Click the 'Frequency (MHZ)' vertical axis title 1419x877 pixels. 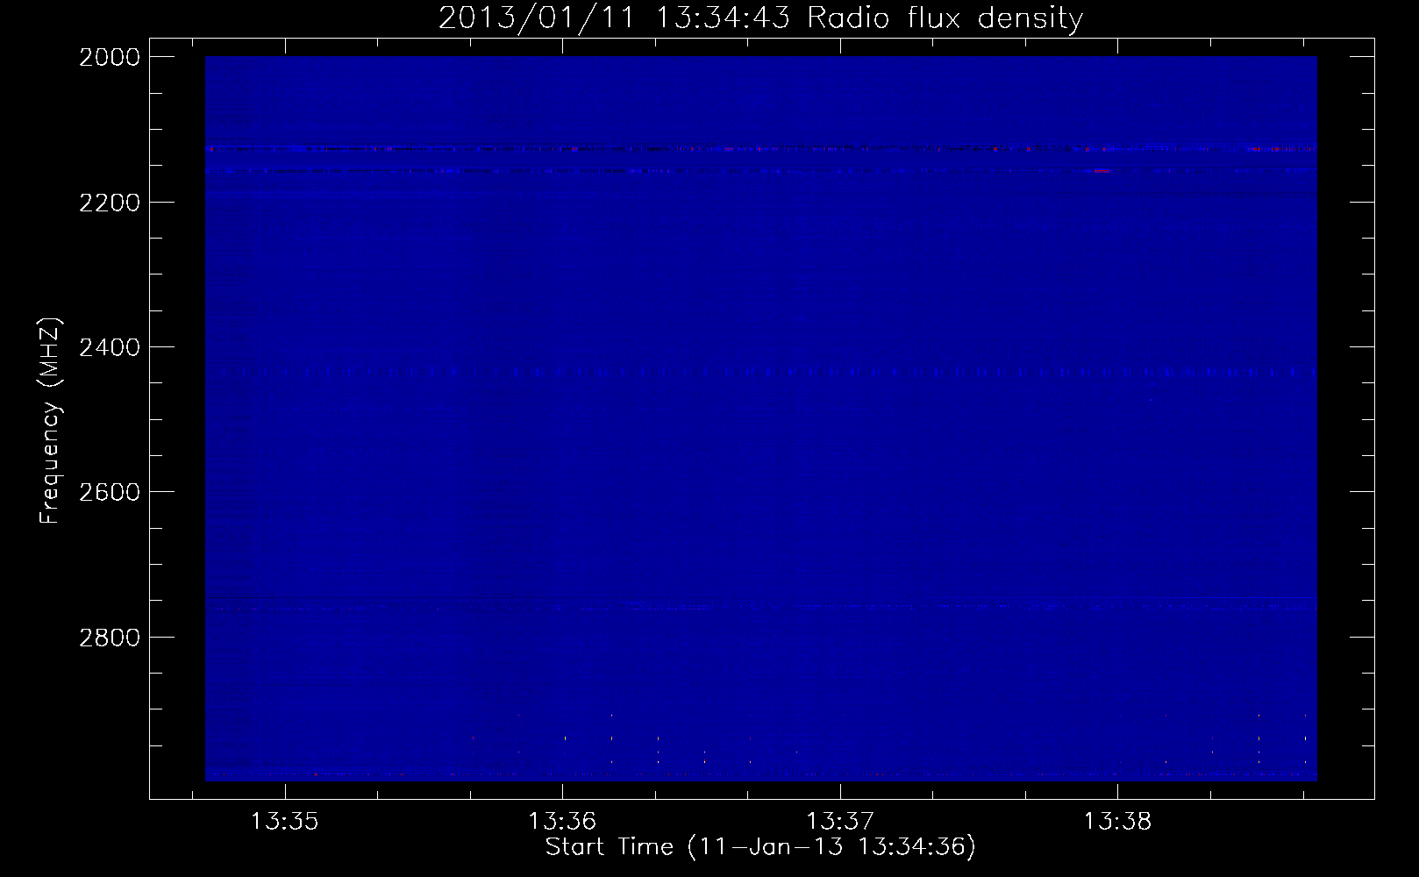(51, 421)
